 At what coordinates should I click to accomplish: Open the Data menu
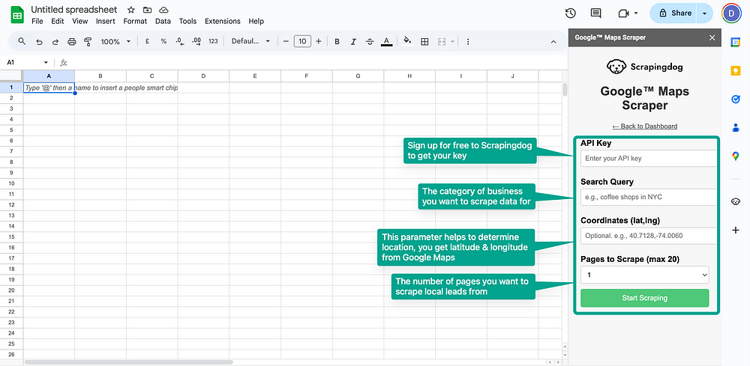[x=163, y=21]
